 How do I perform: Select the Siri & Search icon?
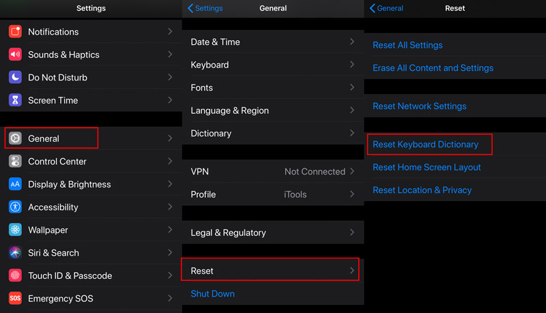point(15,253)
